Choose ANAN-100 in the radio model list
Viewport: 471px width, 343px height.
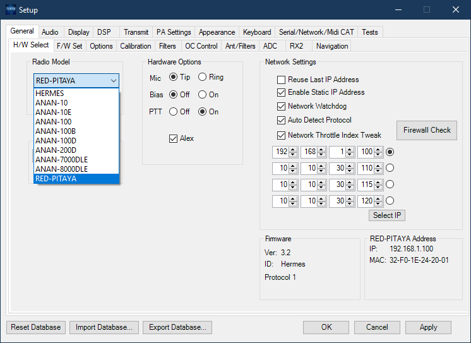click(76, 122)
